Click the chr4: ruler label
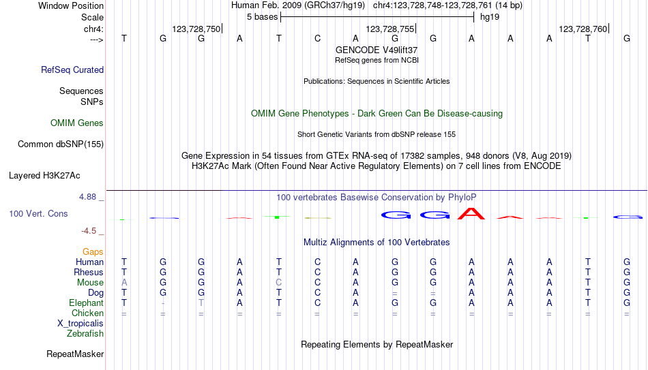This screenshot has height=370, width=648. (x=93, y=29)
